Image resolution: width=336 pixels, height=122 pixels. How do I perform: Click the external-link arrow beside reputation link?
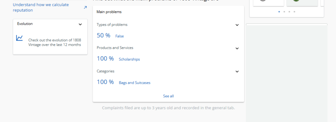pyautogui.click(x=85, y=8)
